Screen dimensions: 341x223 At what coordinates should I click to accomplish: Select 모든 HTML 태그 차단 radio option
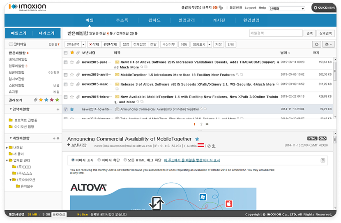point(125,160)
